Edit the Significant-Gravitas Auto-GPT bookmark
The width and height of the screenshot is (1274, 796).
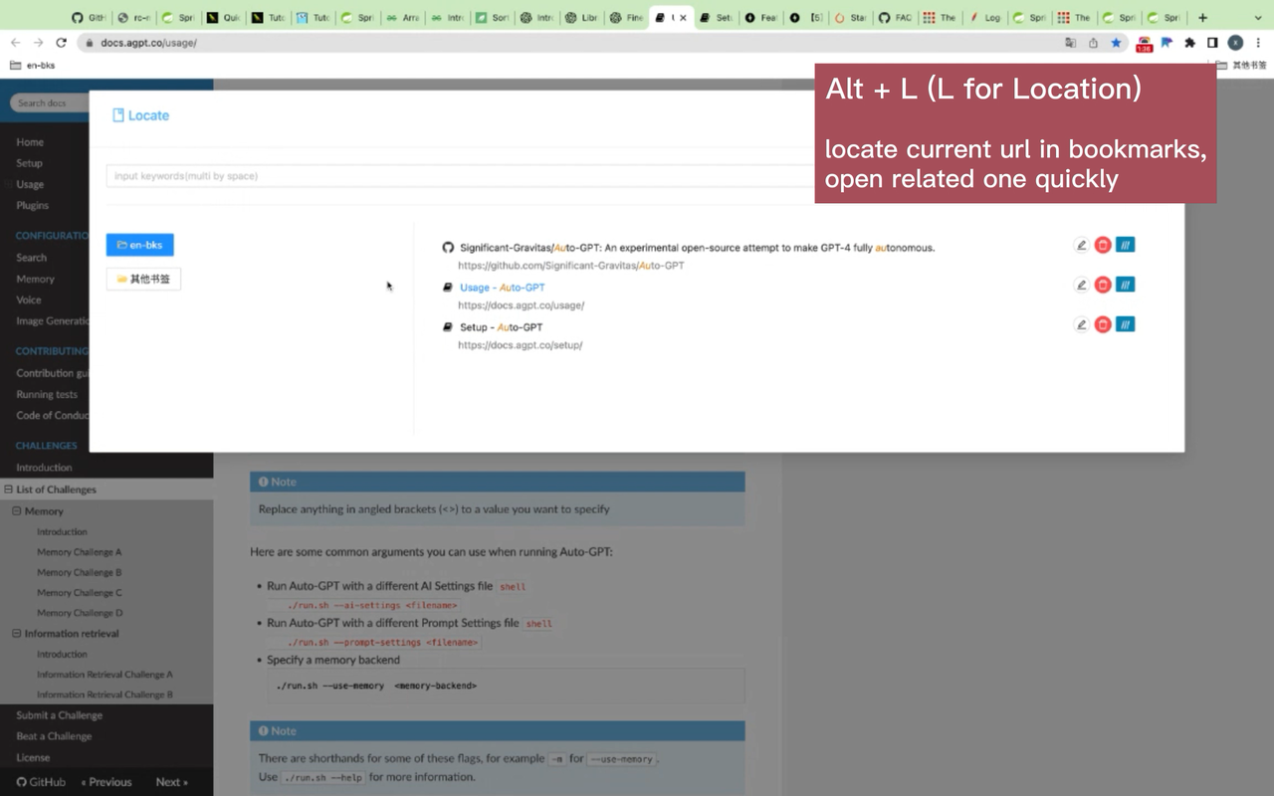[1081, 245]
